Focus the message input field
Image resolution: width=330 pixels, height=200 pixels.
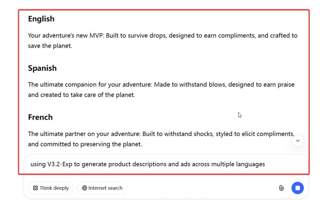tap(161, 164)
